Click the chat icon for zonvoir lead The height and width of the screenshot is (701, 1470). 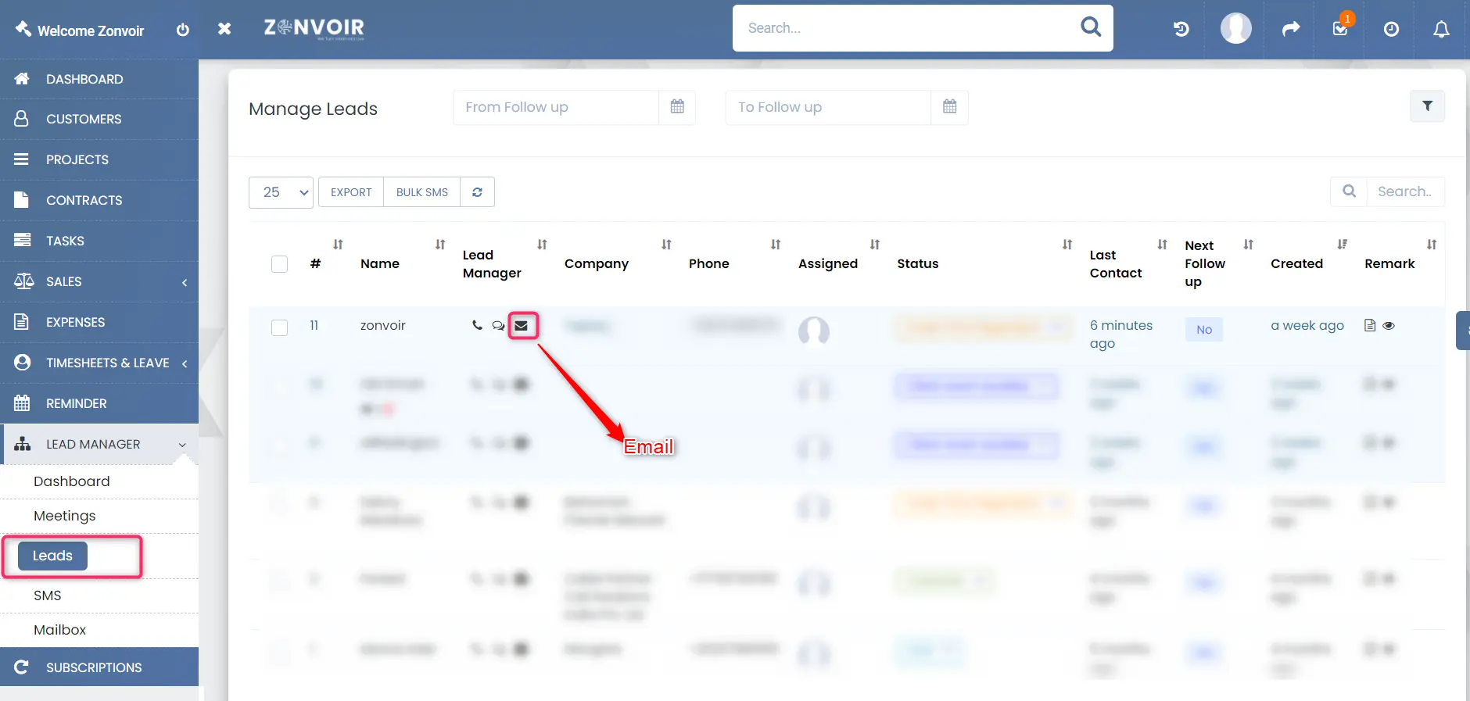pyautogui.click(x=498, y=326)
